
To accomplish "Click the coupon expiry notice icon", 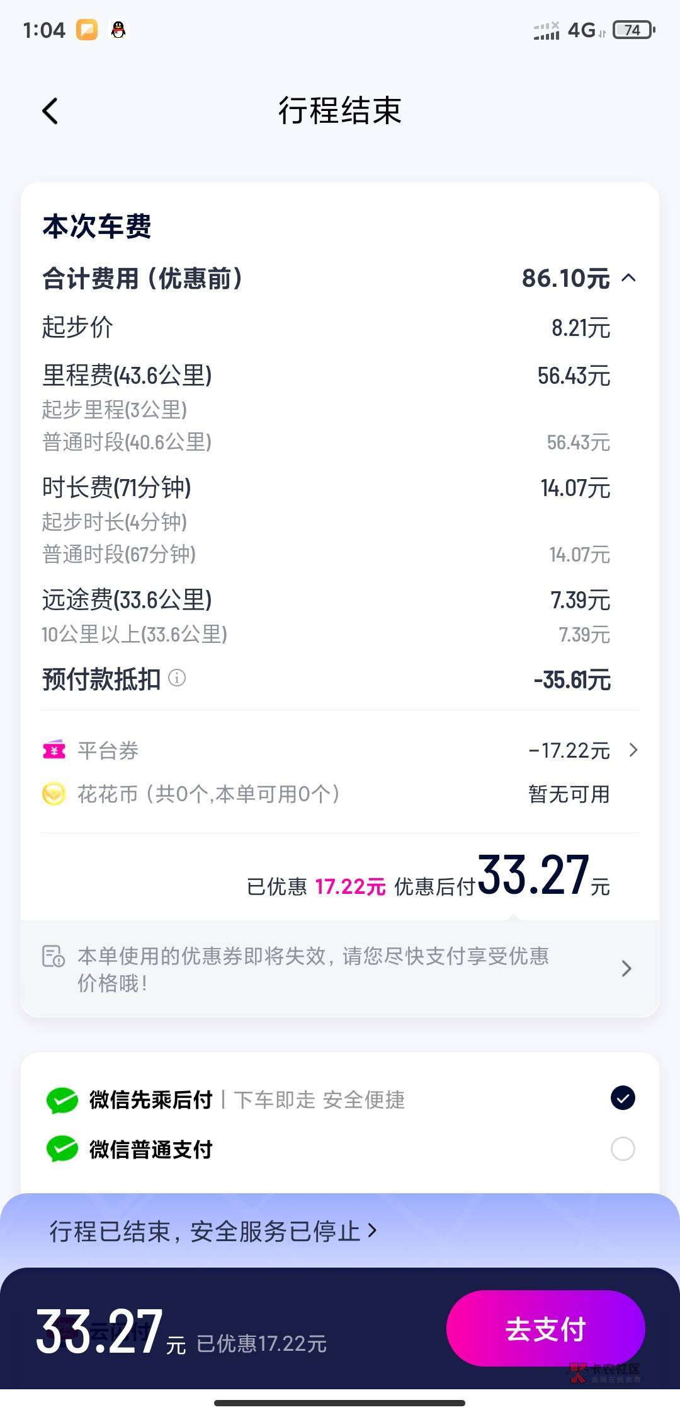I will pyautogui.click(x=54, y=956).
